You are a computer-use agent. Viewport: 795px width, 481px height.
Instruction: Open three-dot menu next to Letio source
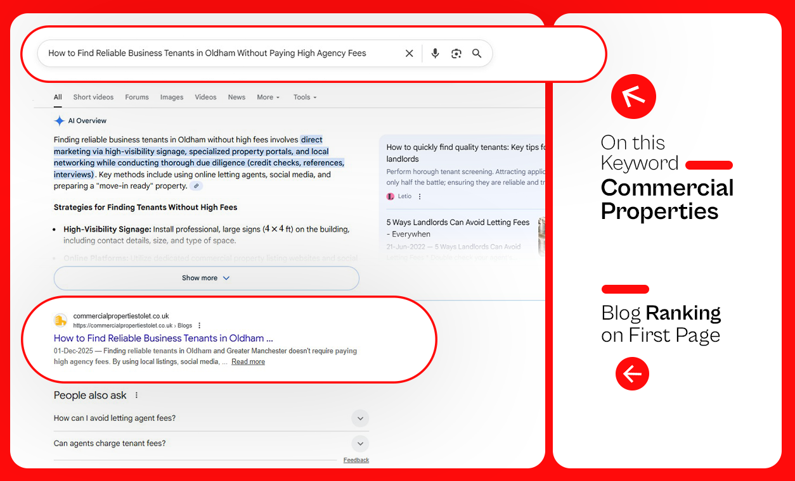[x=420, y=197]
